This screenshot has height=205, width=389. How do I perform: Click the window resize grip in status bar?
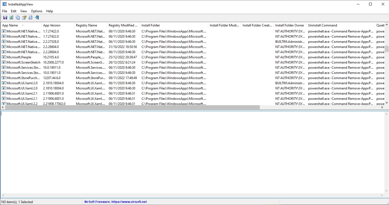click(x=387, y=203)
